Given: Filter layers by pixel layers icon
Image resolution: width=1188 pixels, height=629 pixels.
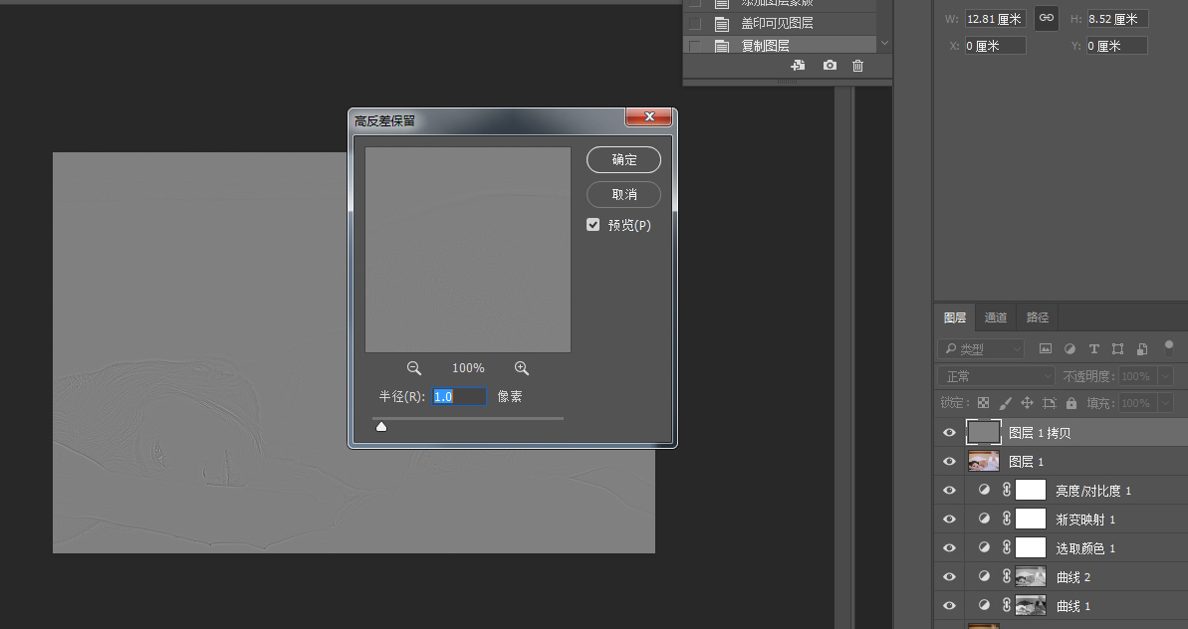Looking at the screenshot, I should tap(1046, 349).
